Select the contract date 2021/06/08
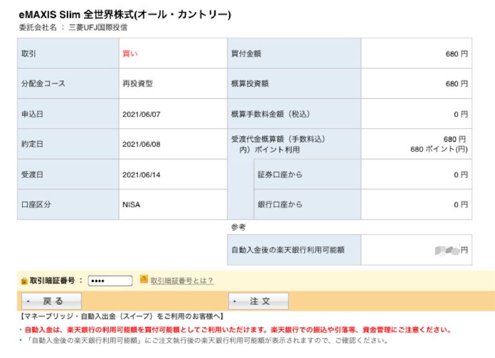Screen dimensions: 495x358 (x=142, y=144)
